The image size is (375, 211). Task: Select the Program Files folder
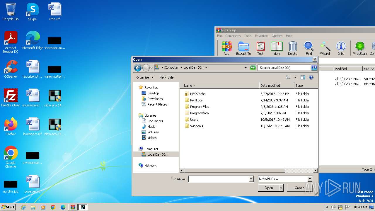tap(200, 107)
